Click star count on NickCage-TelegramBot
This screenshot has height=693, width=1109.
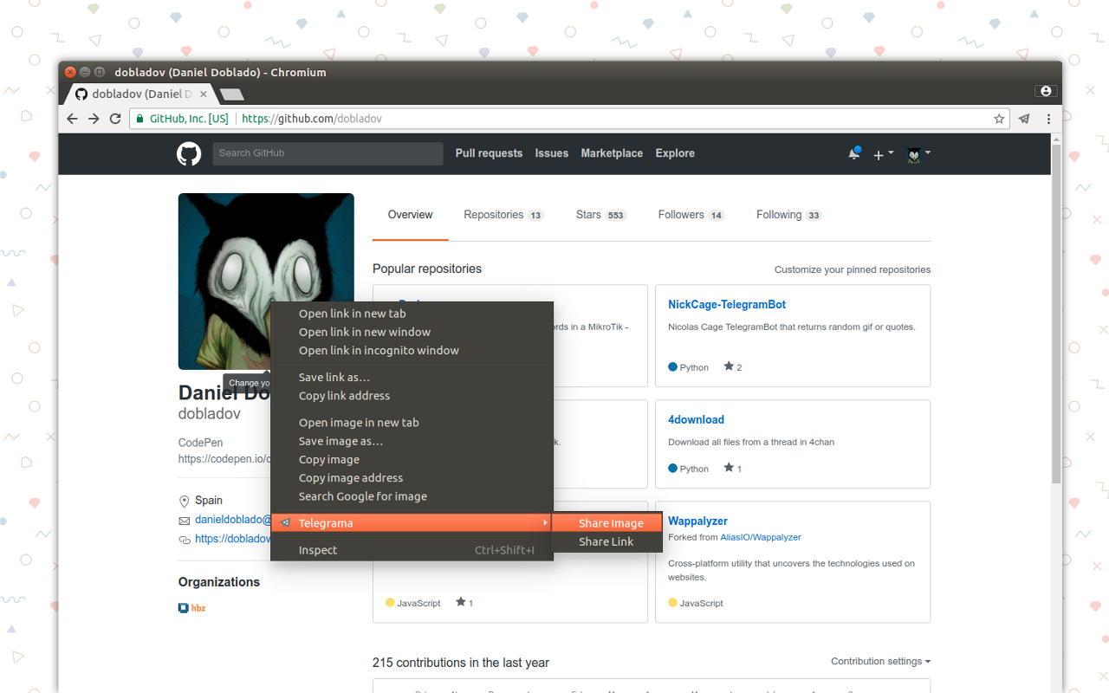coord(733,367)
